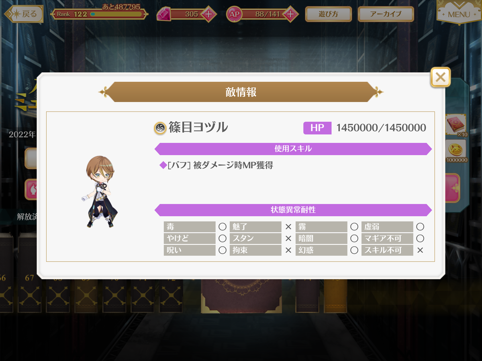Refill AP with the plus icon
Screen dimensions: 482x361
[x=290, y=14]
